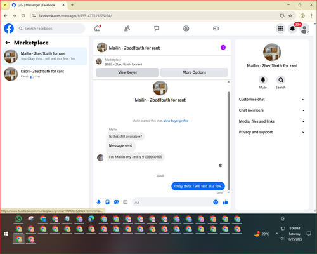Screen dimensions: 317x254
Task: Send a thumbs-up like
Action: 226,202
